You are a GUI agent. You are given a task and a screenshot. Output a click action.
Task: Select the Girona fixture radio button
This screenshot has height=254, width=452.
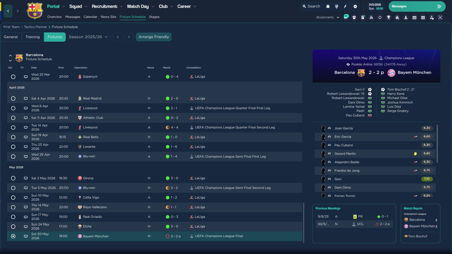(x=13, y=178)
